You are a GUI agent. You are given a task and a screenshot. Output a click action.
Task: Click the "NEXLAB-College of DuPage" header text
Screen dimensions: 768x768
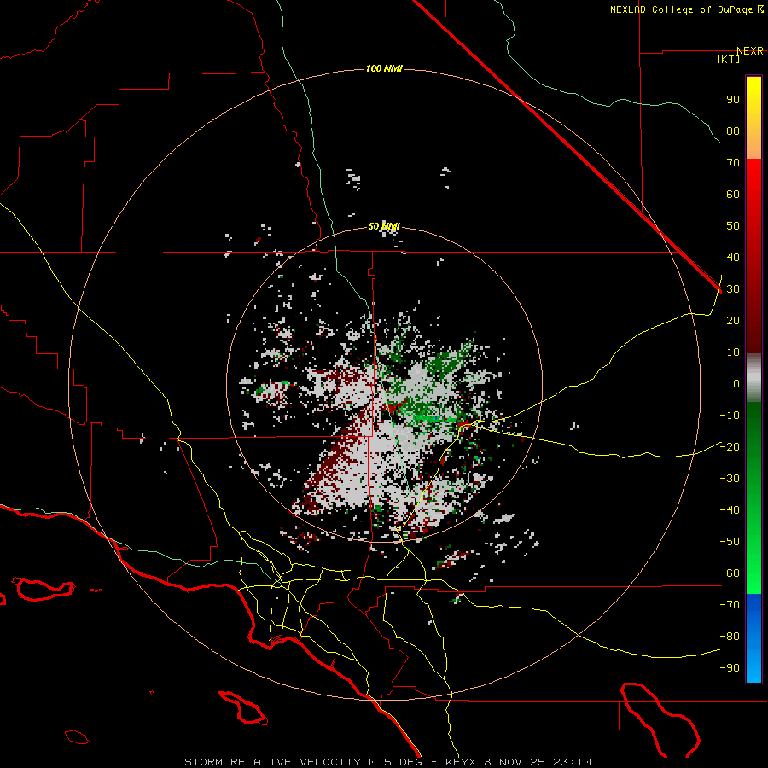point(683,9)
